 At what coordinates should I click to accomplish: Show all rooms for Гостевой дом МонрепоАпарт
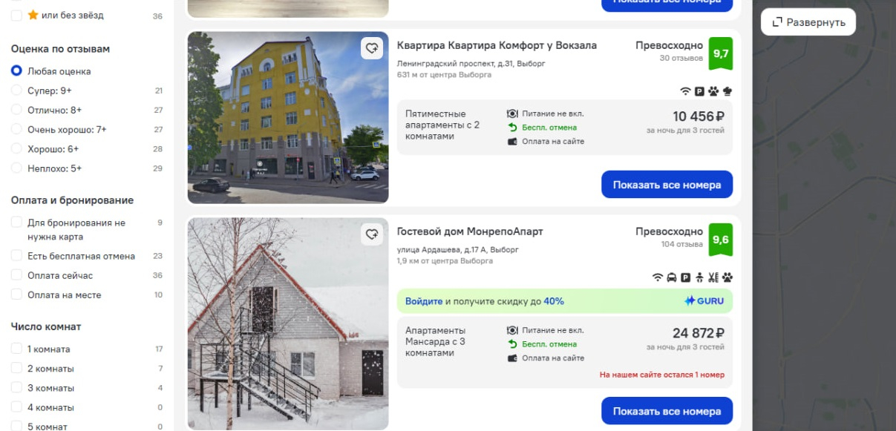(667, 411)
